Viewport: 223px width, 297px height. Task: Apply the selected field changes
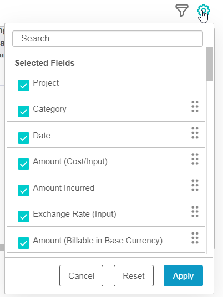(183, 275)
